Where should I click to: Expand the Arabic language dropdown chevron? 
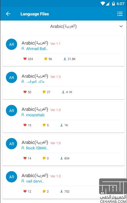click(121, 26)
